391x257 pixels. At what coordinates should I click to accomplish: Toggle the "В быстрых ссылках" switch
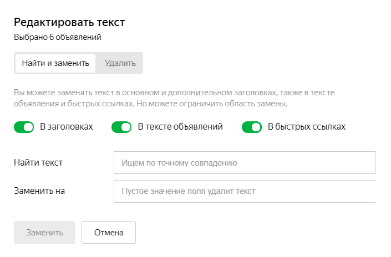point(251,127)
